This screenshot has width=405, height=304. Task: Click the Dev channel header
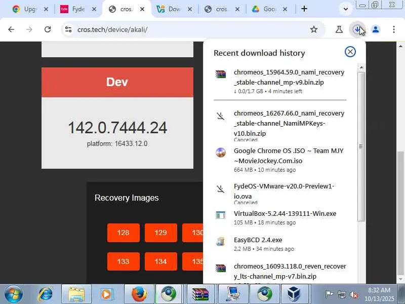pyautogui.click(x=117, y=82)
